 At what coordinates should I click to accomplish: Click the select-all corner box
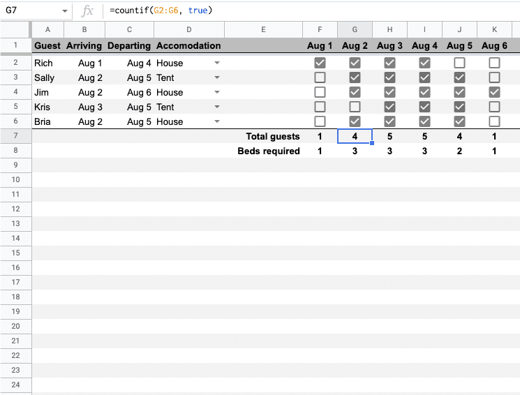click(15, 30)
